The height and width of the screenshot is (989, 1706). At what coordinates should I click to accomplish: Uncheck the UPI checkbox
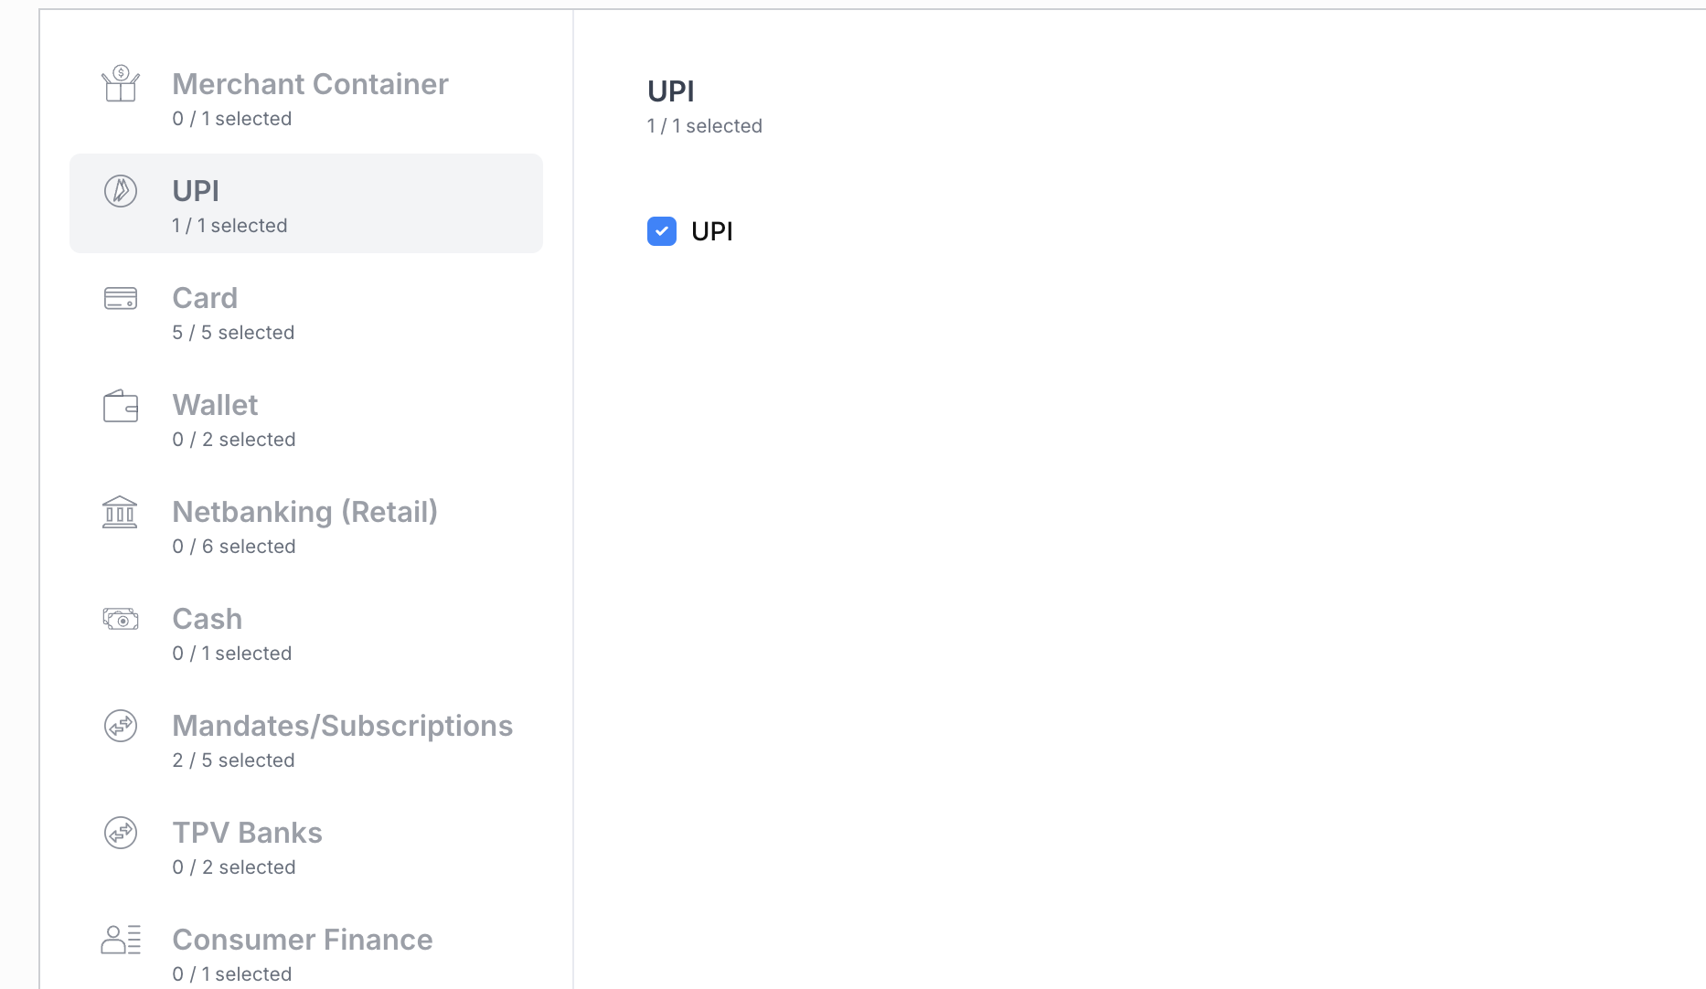661,230
